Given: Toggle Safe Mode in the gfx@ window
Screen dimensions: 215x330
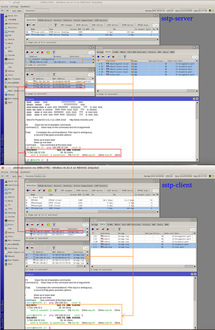Looking at the screenshot, I should click(x=17, y=11).
